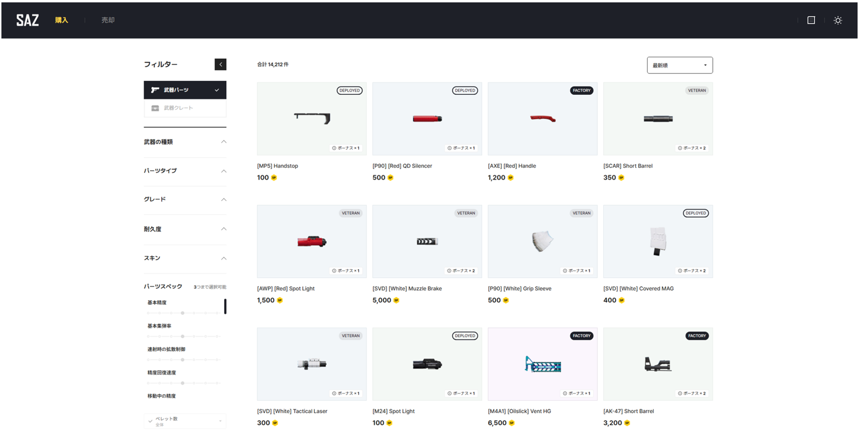859x430 pixels.
Task: Click the weapon parts gun icon
Action: [155, 90]
